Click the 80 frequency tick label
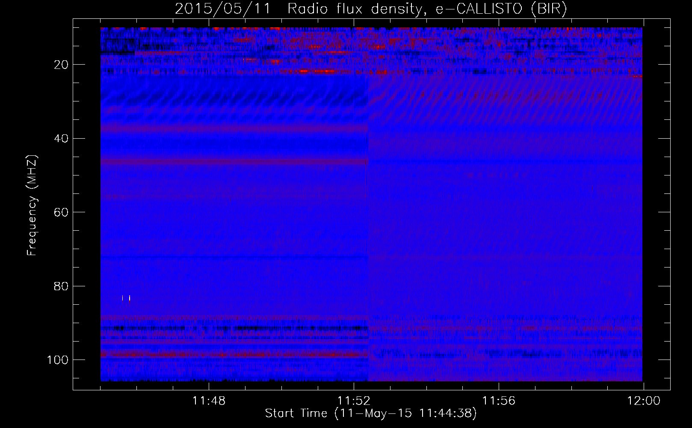 [62, 286]
